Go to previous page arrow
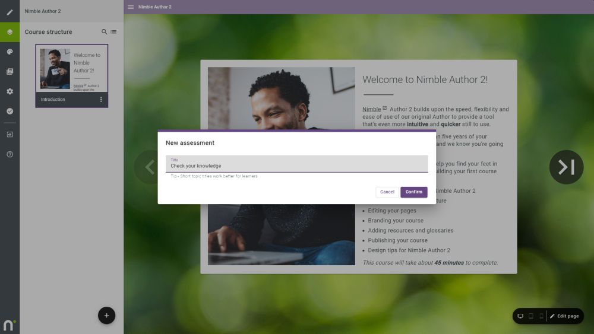594x334 pixels. tap(150, 167)
